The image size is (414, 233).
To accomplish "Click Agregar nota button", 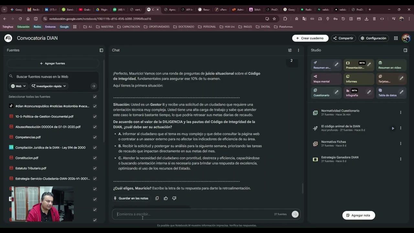I will pyautogui.click(x=359, y=215).
